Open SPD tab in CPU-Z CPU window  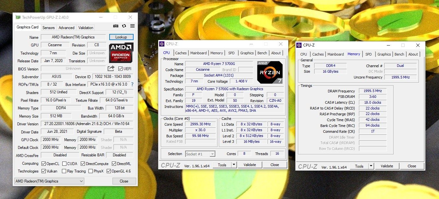(231, 53)
